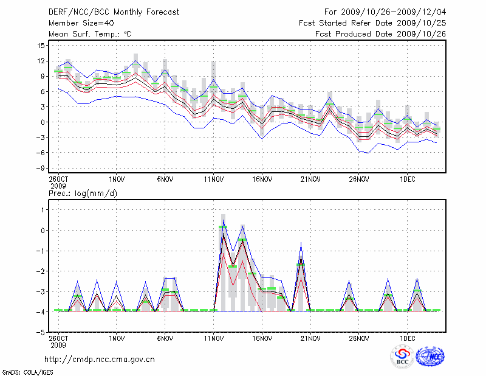This screenshot has height=376, width=486.
Task: Click 6NOV on the precipitation chart axis
Action: 165,338
